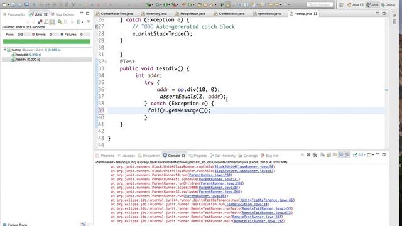Click the New file toolbar icon
402x226 pixels.
4,4
